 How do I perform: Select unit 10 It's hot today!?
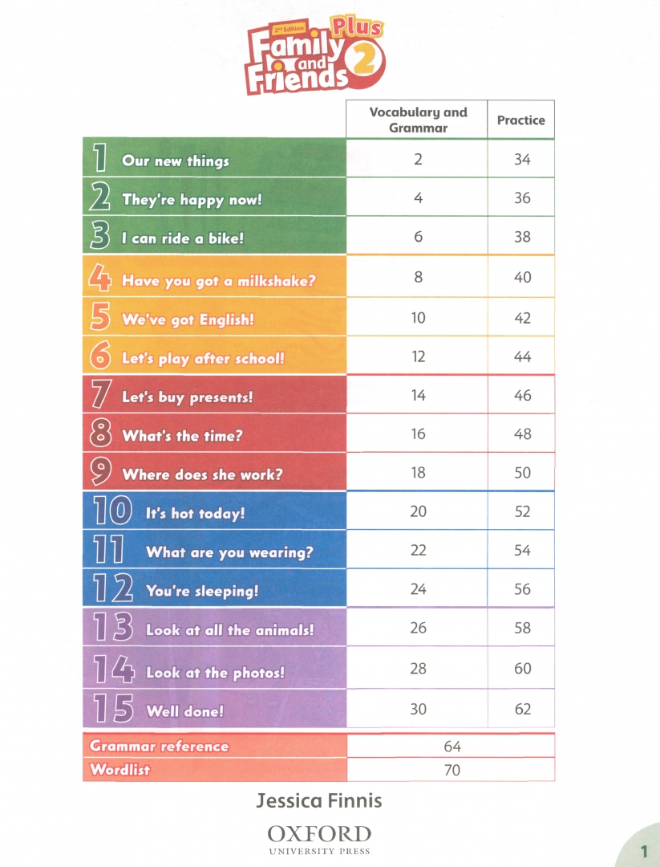[214, 511]
